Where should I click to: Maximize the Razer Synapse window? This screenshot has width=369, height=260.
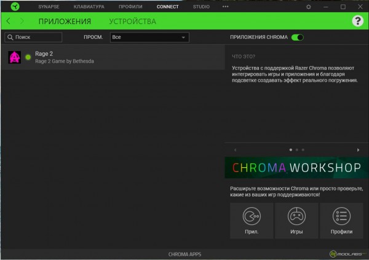343,7
